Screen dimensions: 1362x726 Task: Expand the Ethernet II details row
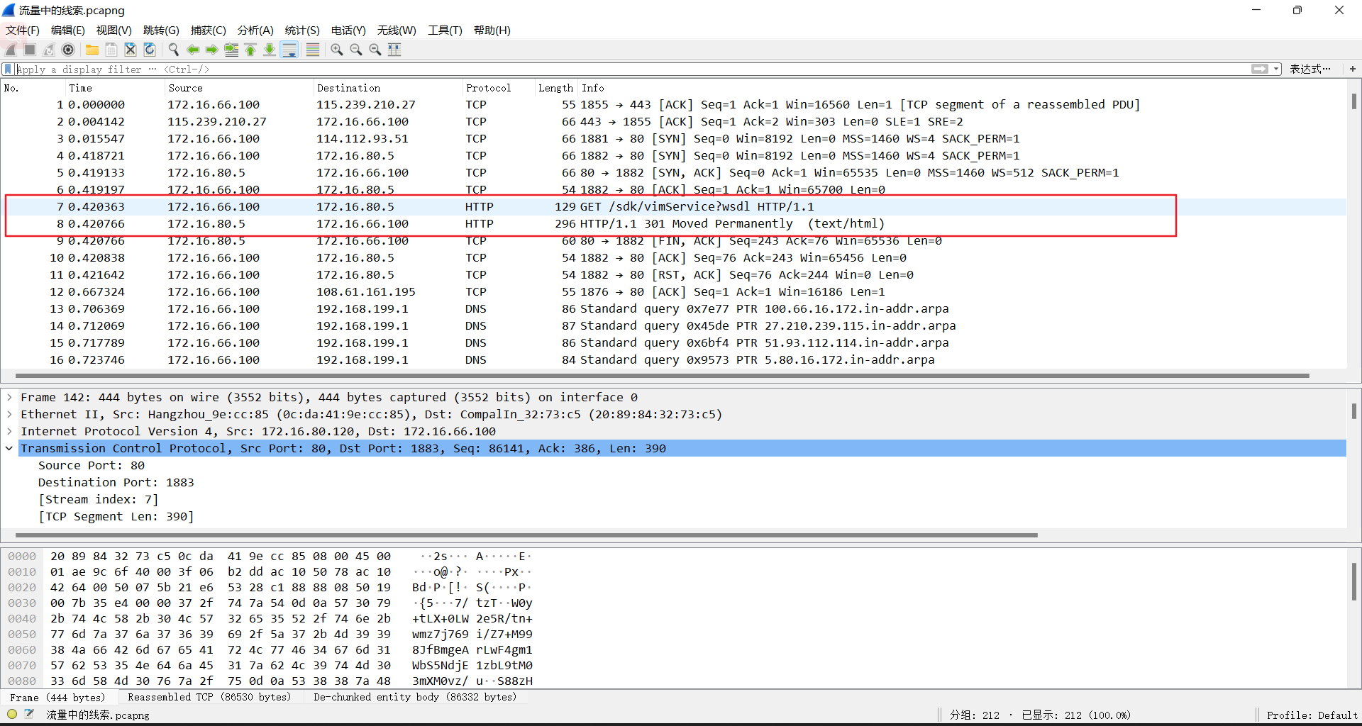[x=9, y=414]
